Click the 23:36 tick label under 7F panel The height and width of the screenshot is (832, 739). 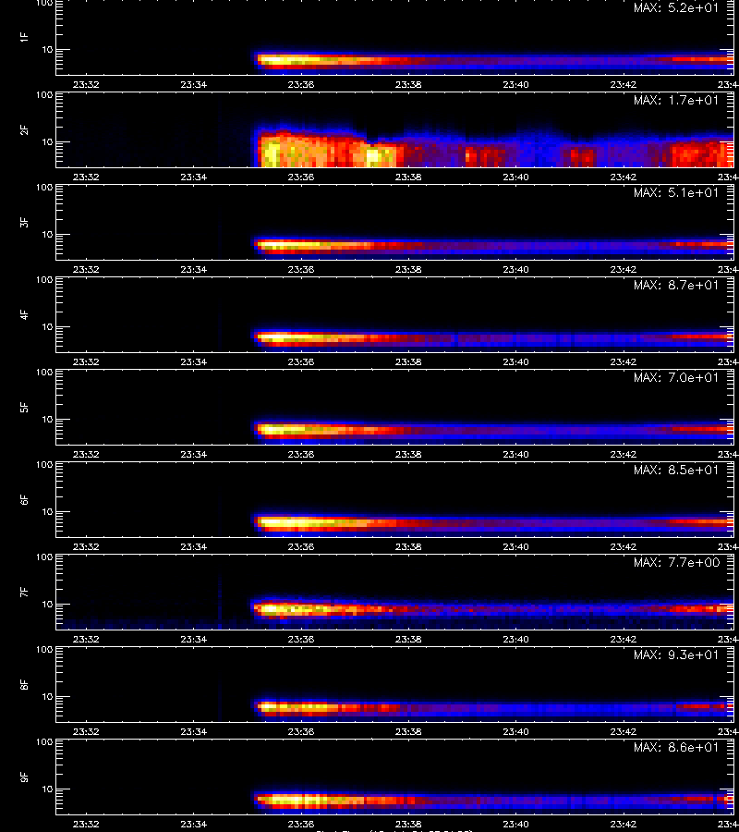point(301,639)
